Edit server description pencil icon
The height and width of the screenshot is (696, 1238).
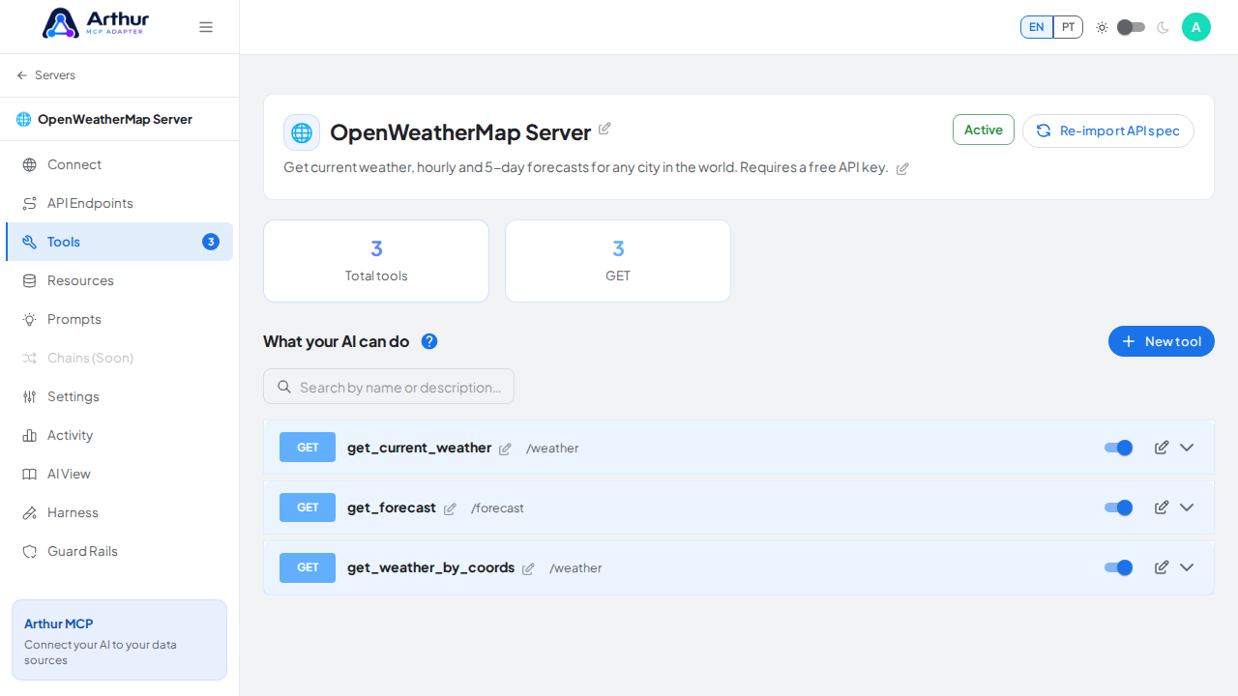click(x=902, y=168)
